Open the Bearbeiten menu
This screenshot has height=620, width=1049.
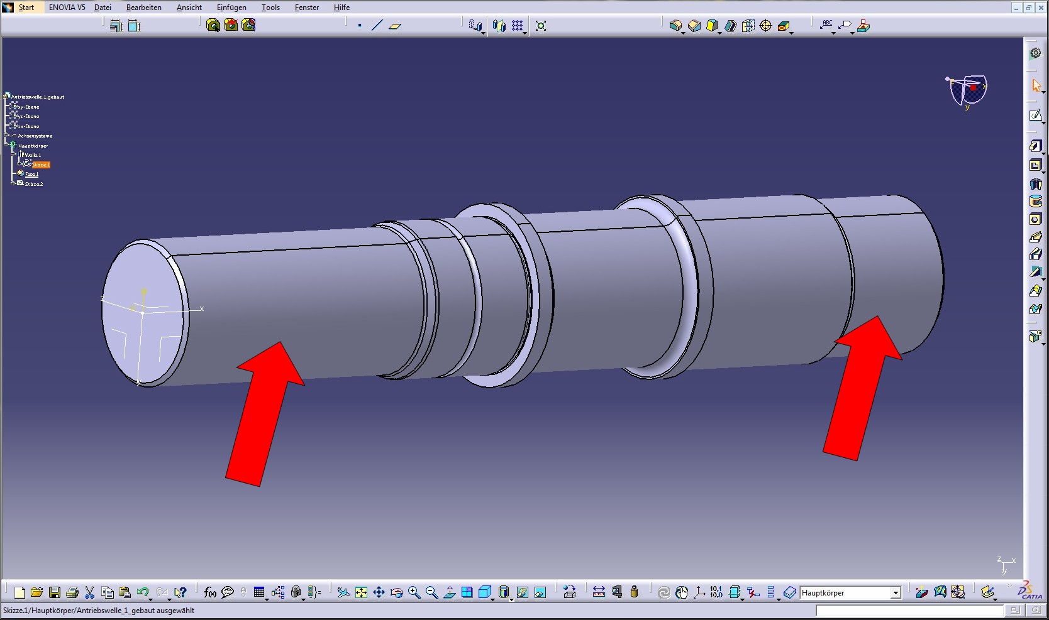[x=143, y=8]
